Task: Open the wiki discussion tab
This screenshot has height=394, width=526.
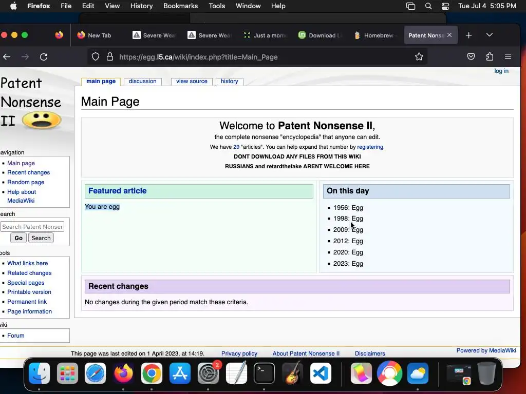Action: click(x=143, y=81)
